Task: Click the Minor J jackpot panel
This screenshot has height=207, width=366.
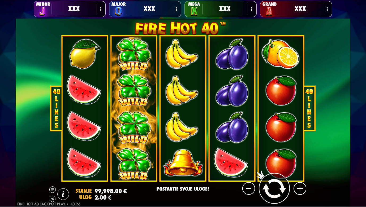Action: click(70, 9)
